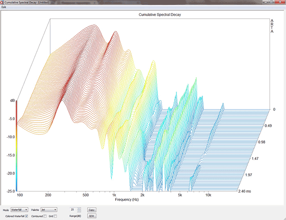Click the ARTA app icon in title bar
This screenshot has width=286, height=220.
(x=2, y=2)
